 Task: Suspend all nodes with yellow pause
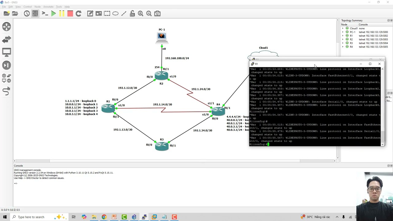tap(62, 14)
